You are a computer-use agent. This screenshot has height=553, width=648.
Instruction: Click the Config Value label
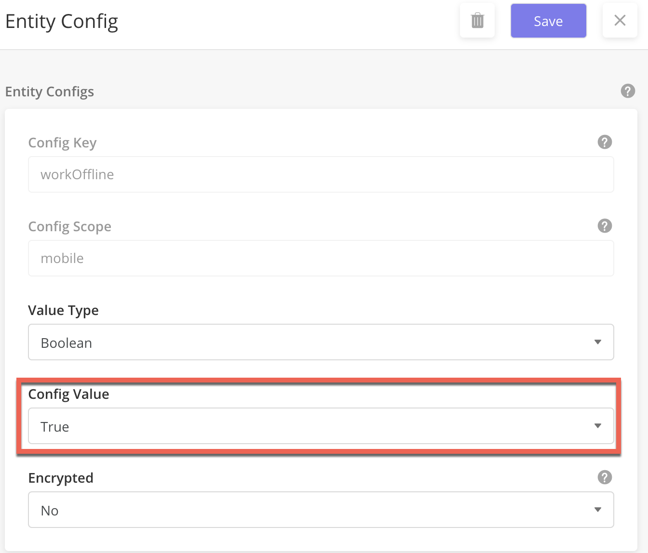(69, 394)
